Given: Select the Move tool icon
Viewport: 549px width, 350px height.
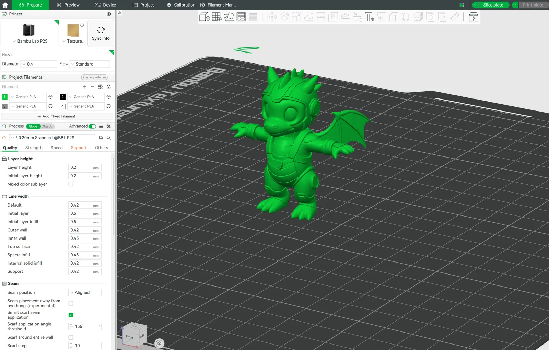Looking at the screenshot, I should (x=272, y=17).
